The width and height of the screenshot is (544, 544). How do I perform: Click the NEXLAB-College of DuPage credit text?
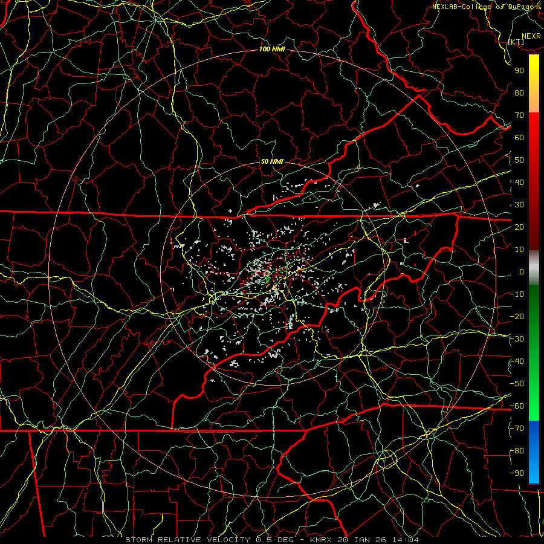(x=487, y=6)
